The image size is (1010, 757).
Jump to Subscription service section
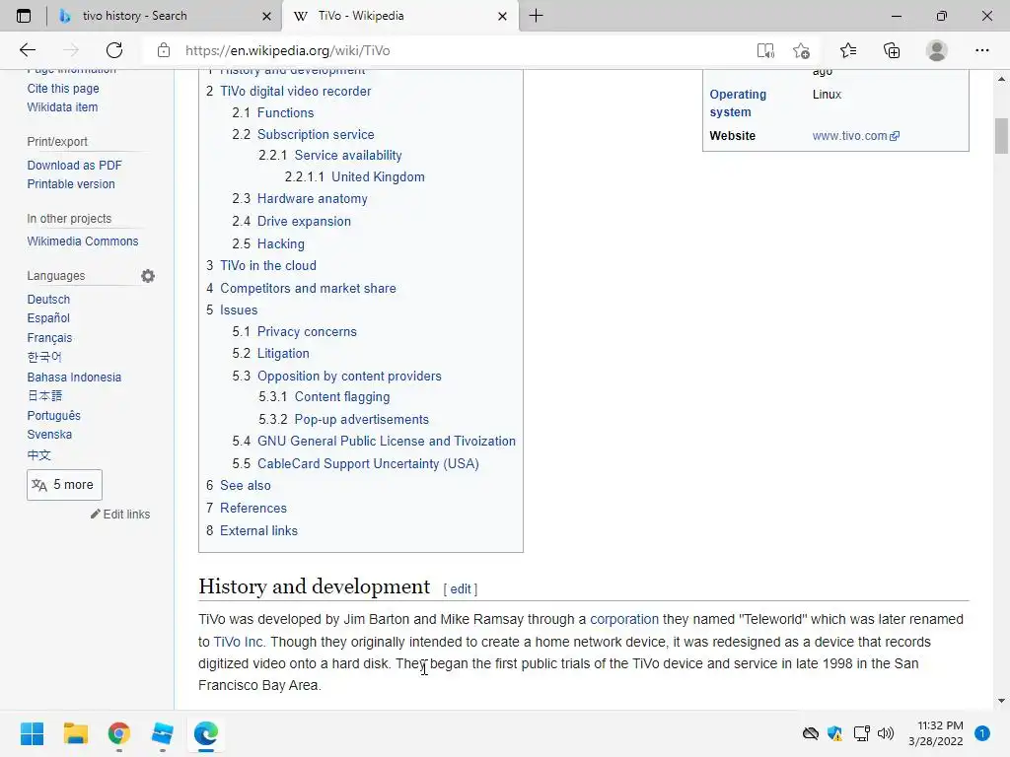point(316,134)
